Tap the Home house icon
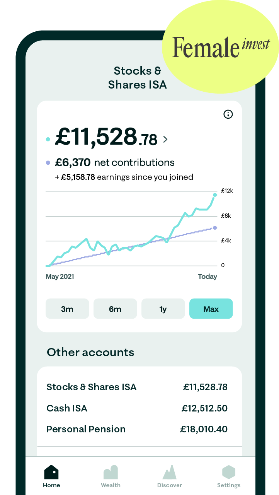279x495 pixels. click(x=51, y=472)
